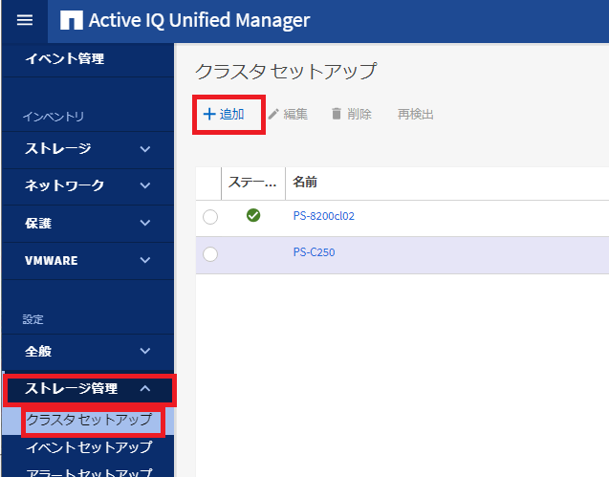The width and height of the screenshot is (609, 477).
Task: Click the クラスタ セットアップ page heading
Action: point(286,72)
